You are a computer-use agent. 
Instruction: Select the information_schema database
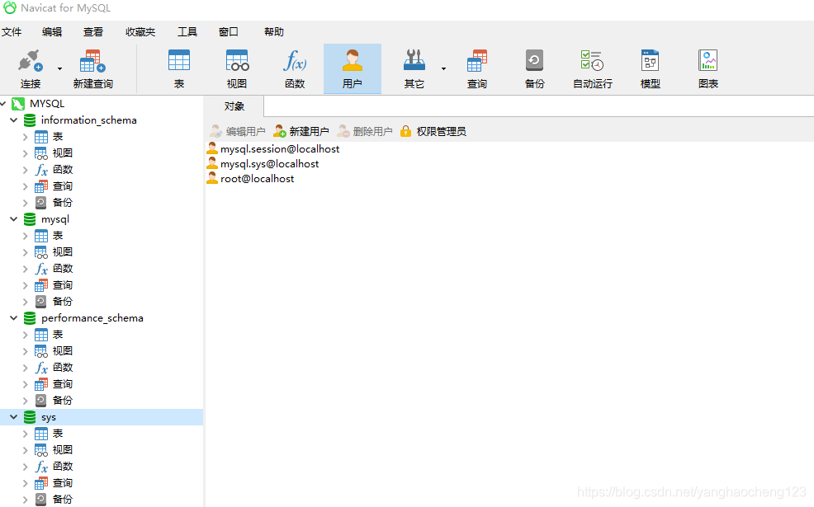point(89,120)
